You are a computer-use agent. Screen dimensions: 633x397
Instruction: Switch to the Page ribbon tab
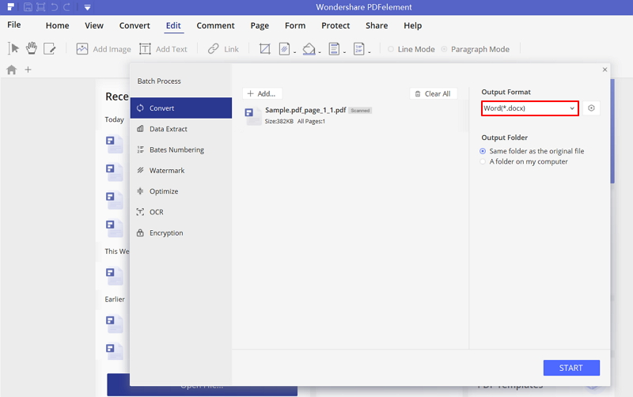[x=260, y=25]
